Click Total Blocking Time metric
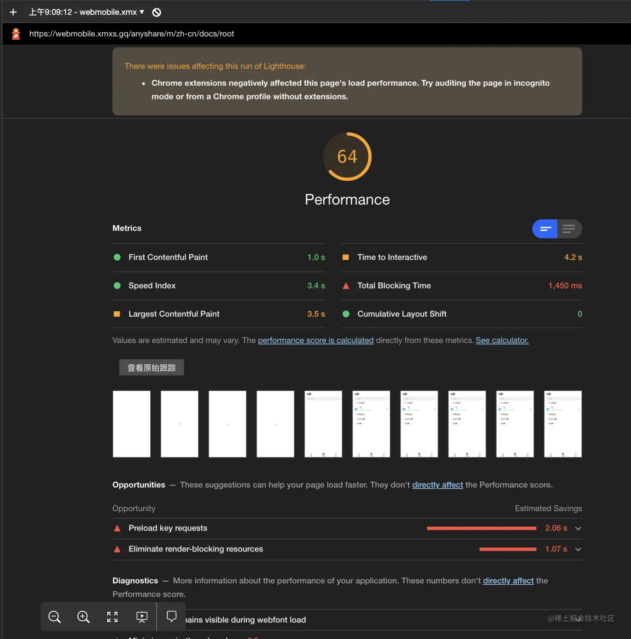The width and height of the screenshot is (631, 639). (x=462, y=286)
